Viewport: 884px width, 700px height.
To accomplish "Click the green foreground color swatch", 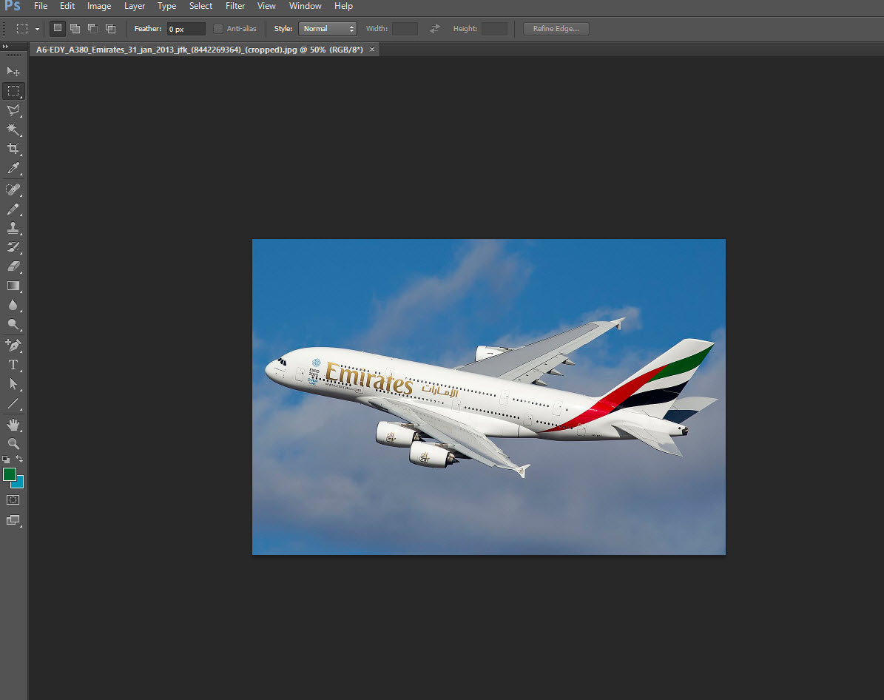I will pos(9,474).
